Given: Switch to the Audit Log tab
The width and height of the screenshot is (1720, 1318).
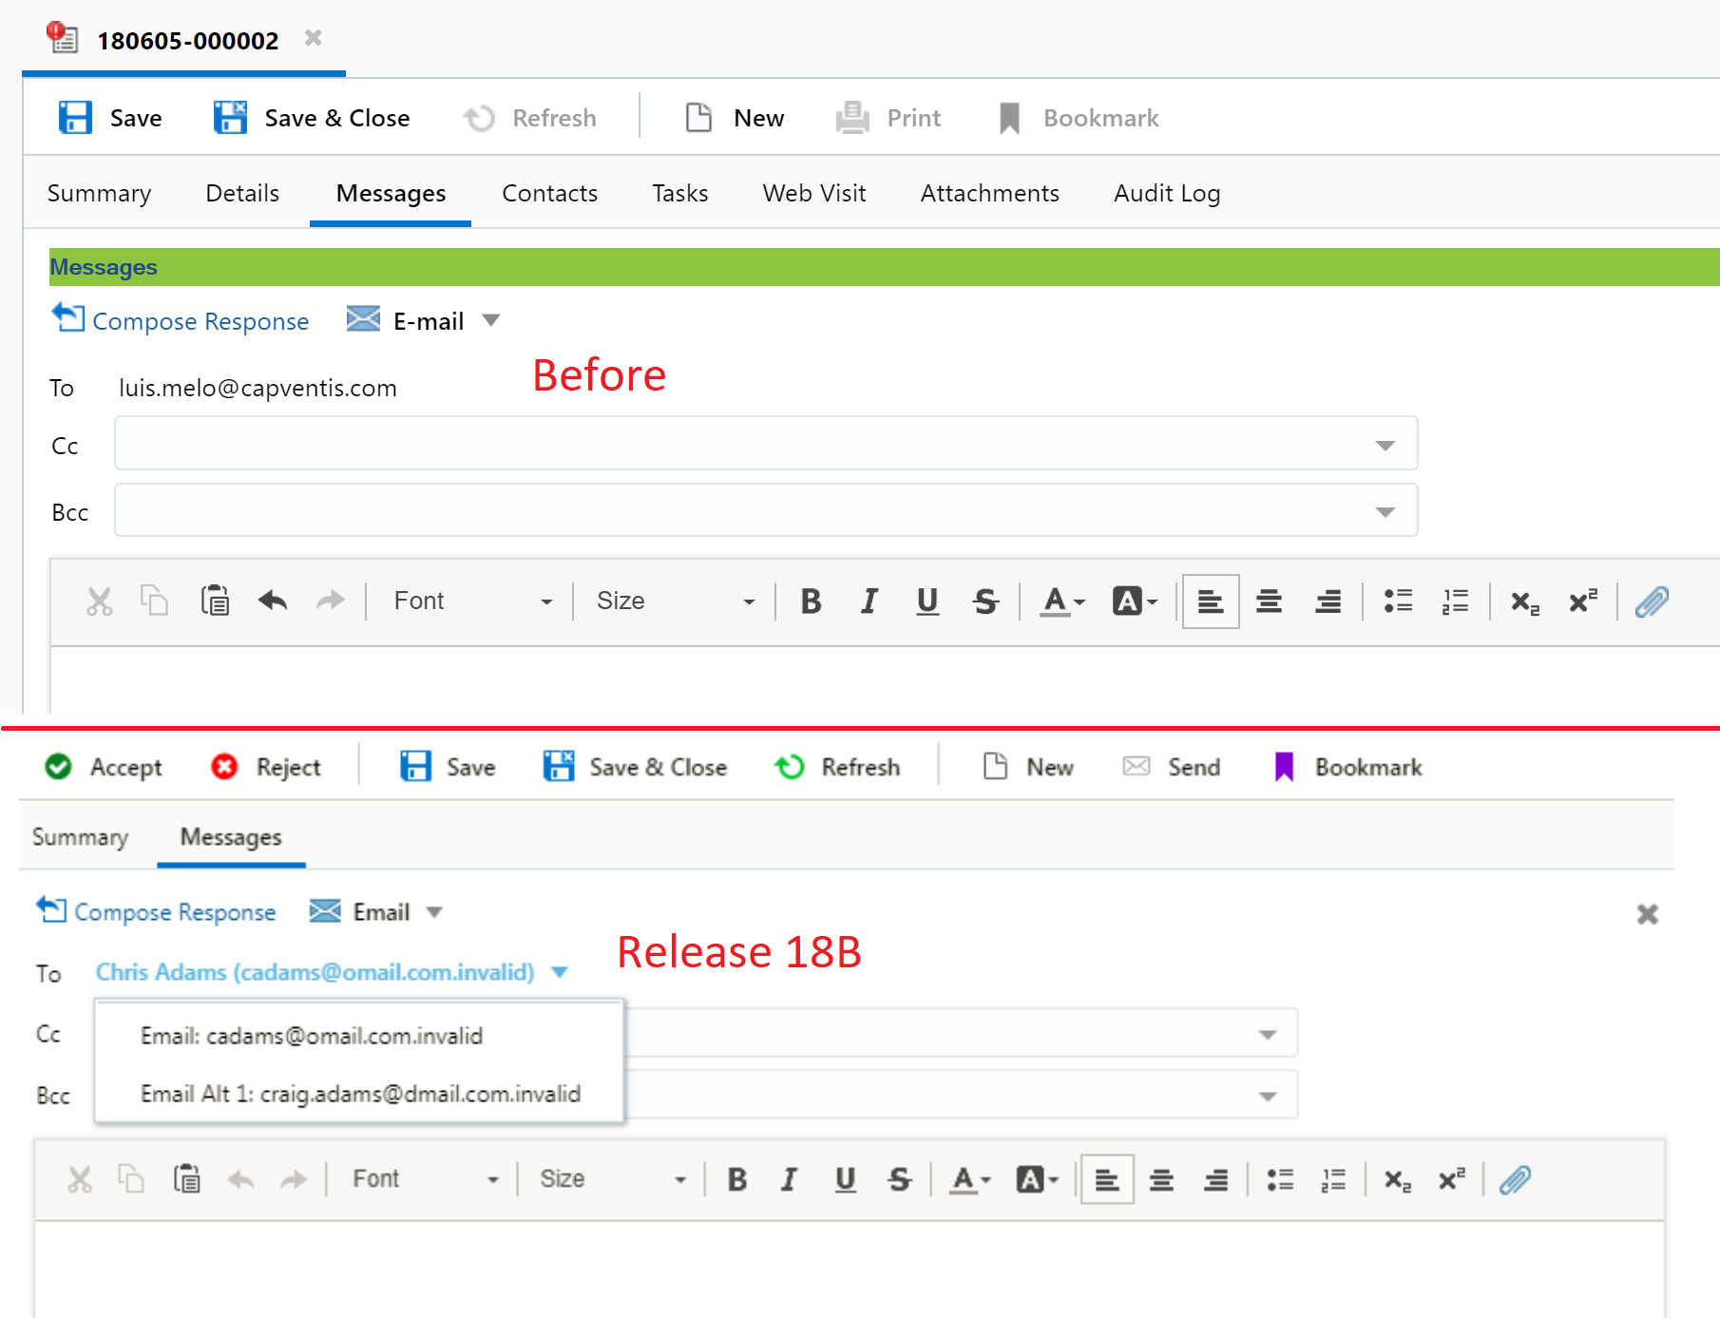Looking at the screenshot, I should point(1167,193).
